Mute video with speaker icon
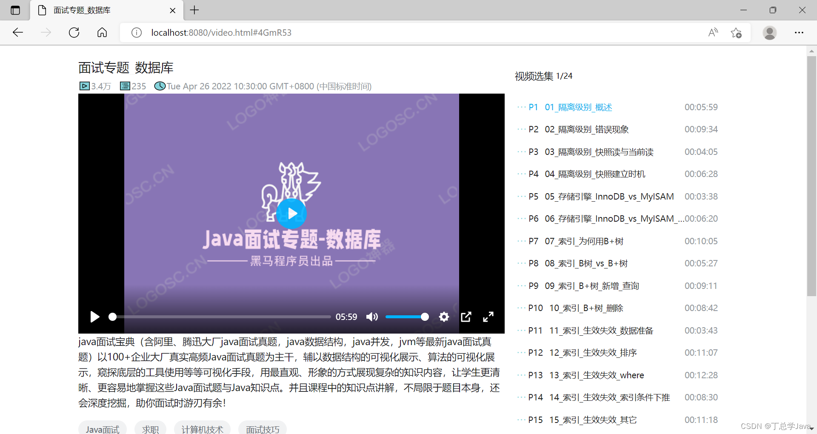817x434 pixels. click(x=372, y=317)
